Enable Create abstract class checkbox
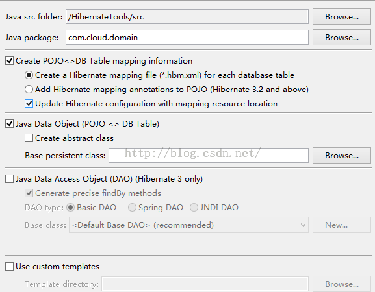Viewport: 375px width, 292px height. coord(29,138)
